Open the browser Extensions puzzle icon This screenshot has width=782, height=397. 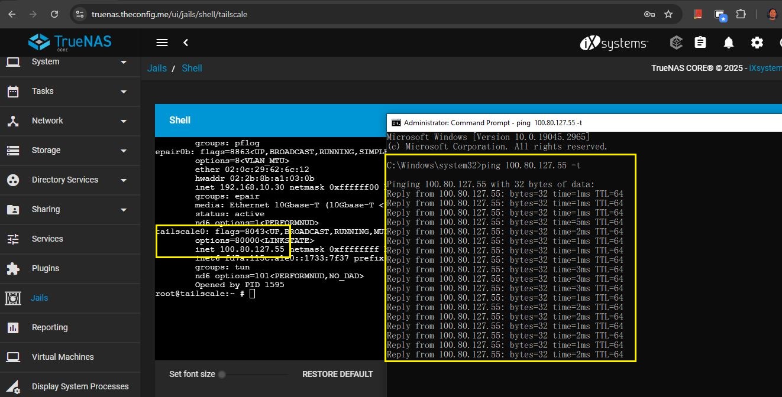click(741, 14)
